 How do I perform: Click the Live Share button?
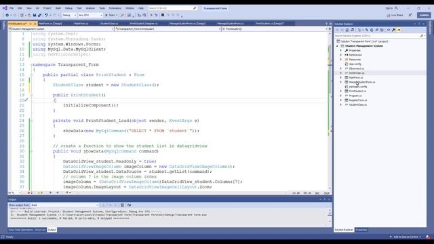tap(395, 15)
